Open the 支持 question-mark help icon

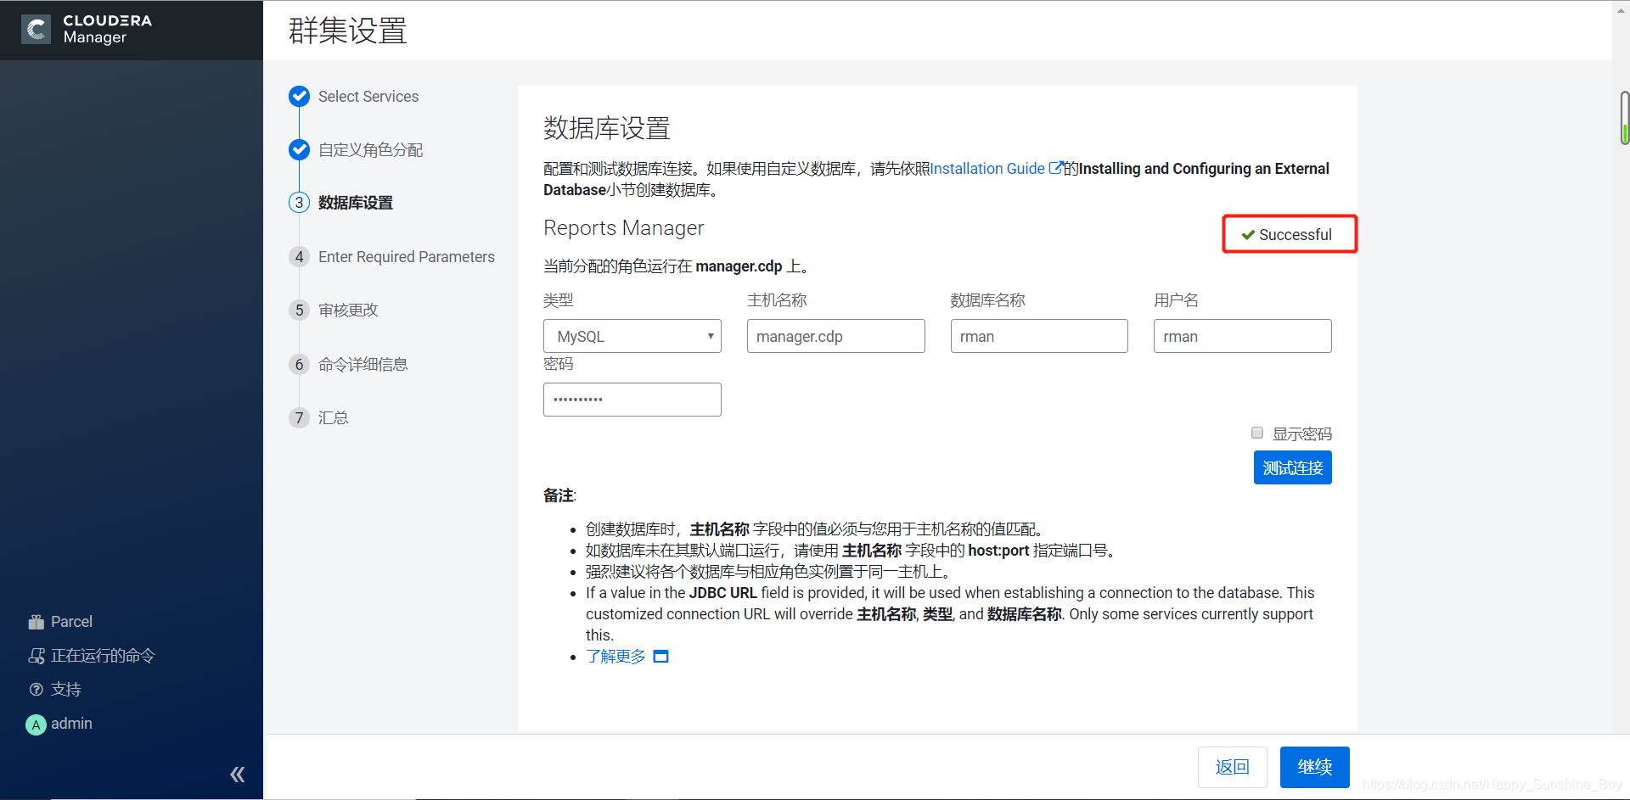(x=37, y=689)
